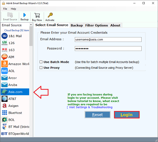
Task: Select the 'BlueHost' list entry text
Action: [x=15, y=113]
